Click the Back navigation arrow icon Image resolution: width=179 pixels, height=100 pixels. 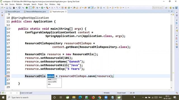pos(121,8)
